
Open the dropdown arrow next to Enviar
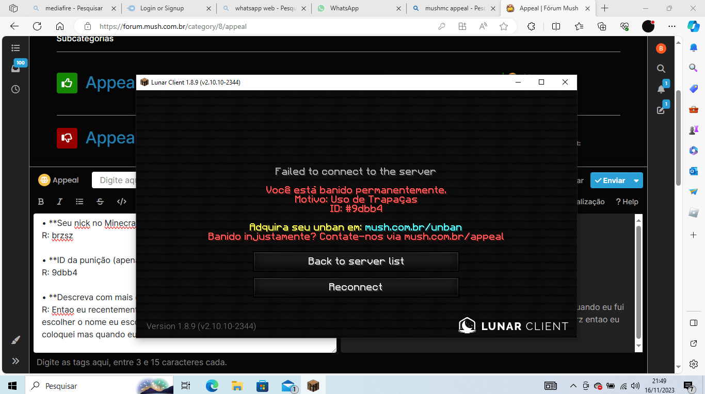click(636, 180)
